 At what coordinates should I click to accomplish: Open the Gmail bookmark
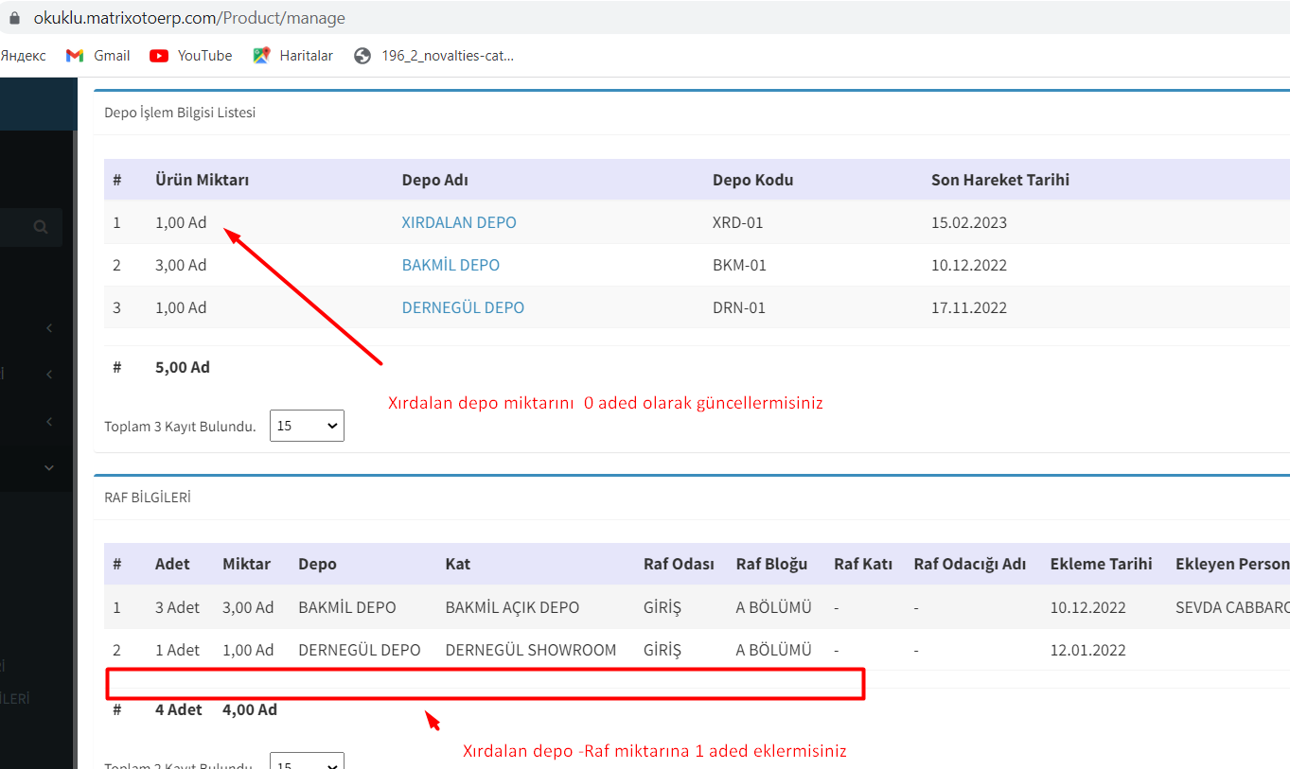[x=98, y=56]
